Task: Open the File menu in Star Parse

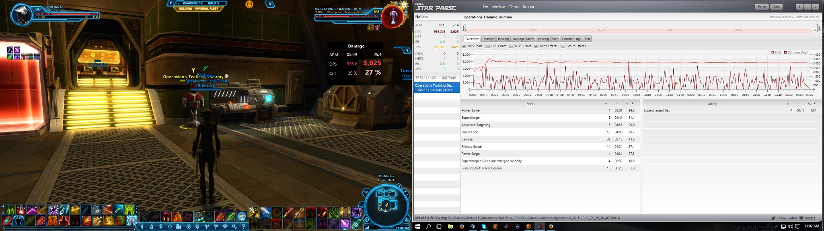Action: (x=485, y=6)
